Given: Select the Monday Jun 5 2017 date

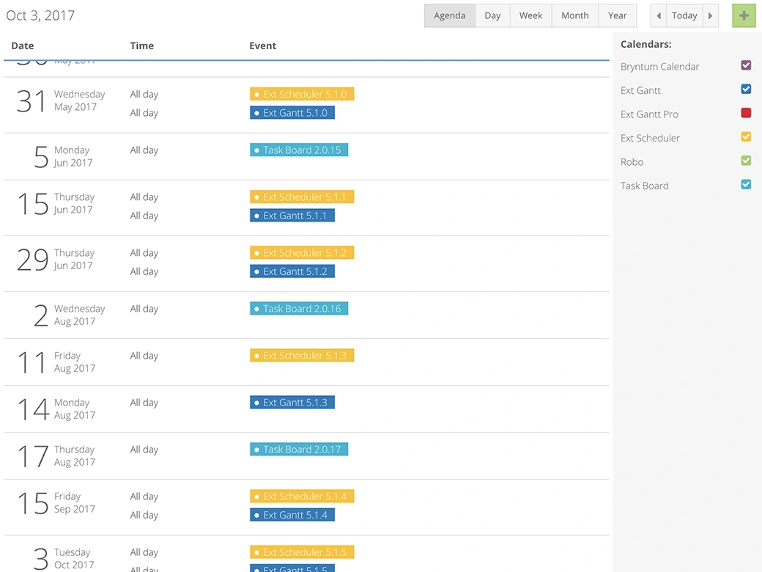Looking at the screenshot, I should [63, 157].
